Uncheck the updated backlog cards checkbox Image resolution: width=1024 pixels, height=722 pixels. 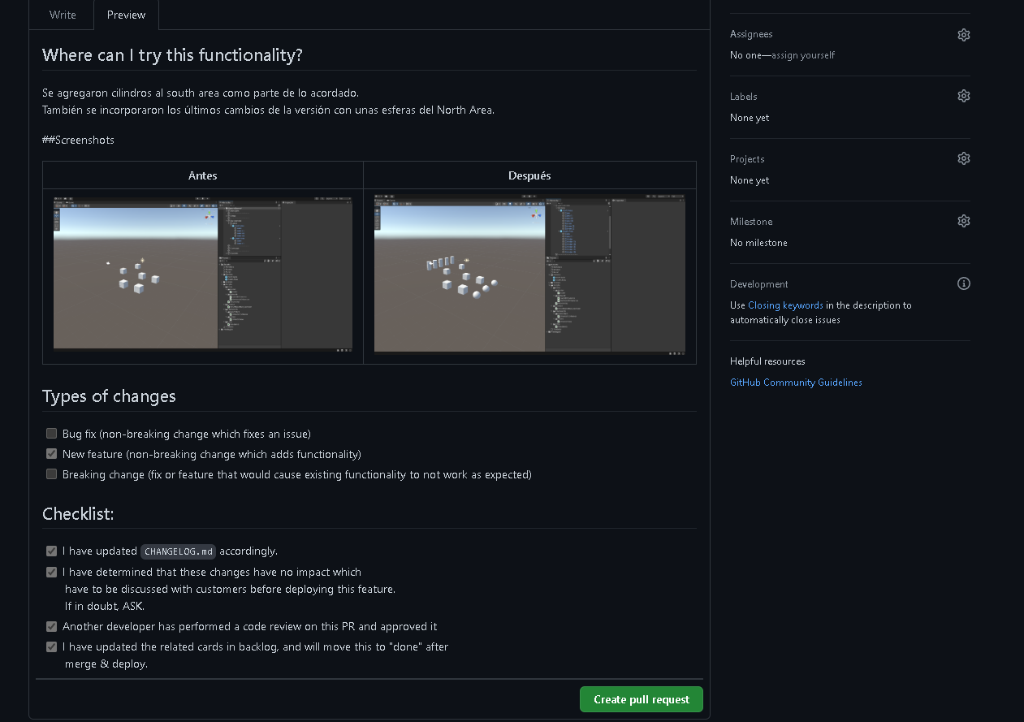point(52,646)
